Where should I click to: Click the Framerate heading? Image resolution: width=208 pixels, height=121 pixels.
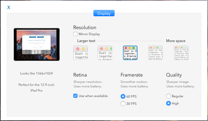[x=132, y=75]
